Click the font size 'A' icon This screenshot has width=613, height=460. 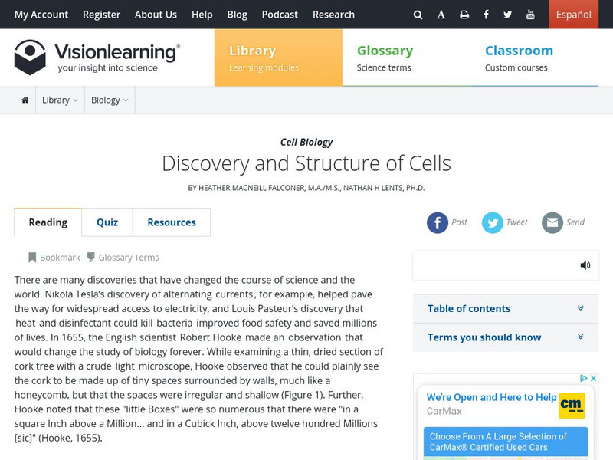[x=441, y=15]
